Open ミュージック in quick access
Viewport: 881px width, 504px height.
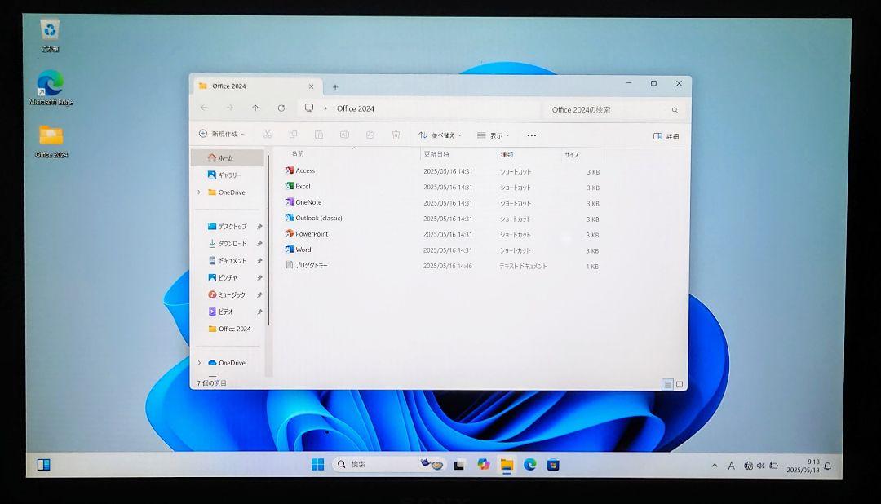[x=227, y=294]
